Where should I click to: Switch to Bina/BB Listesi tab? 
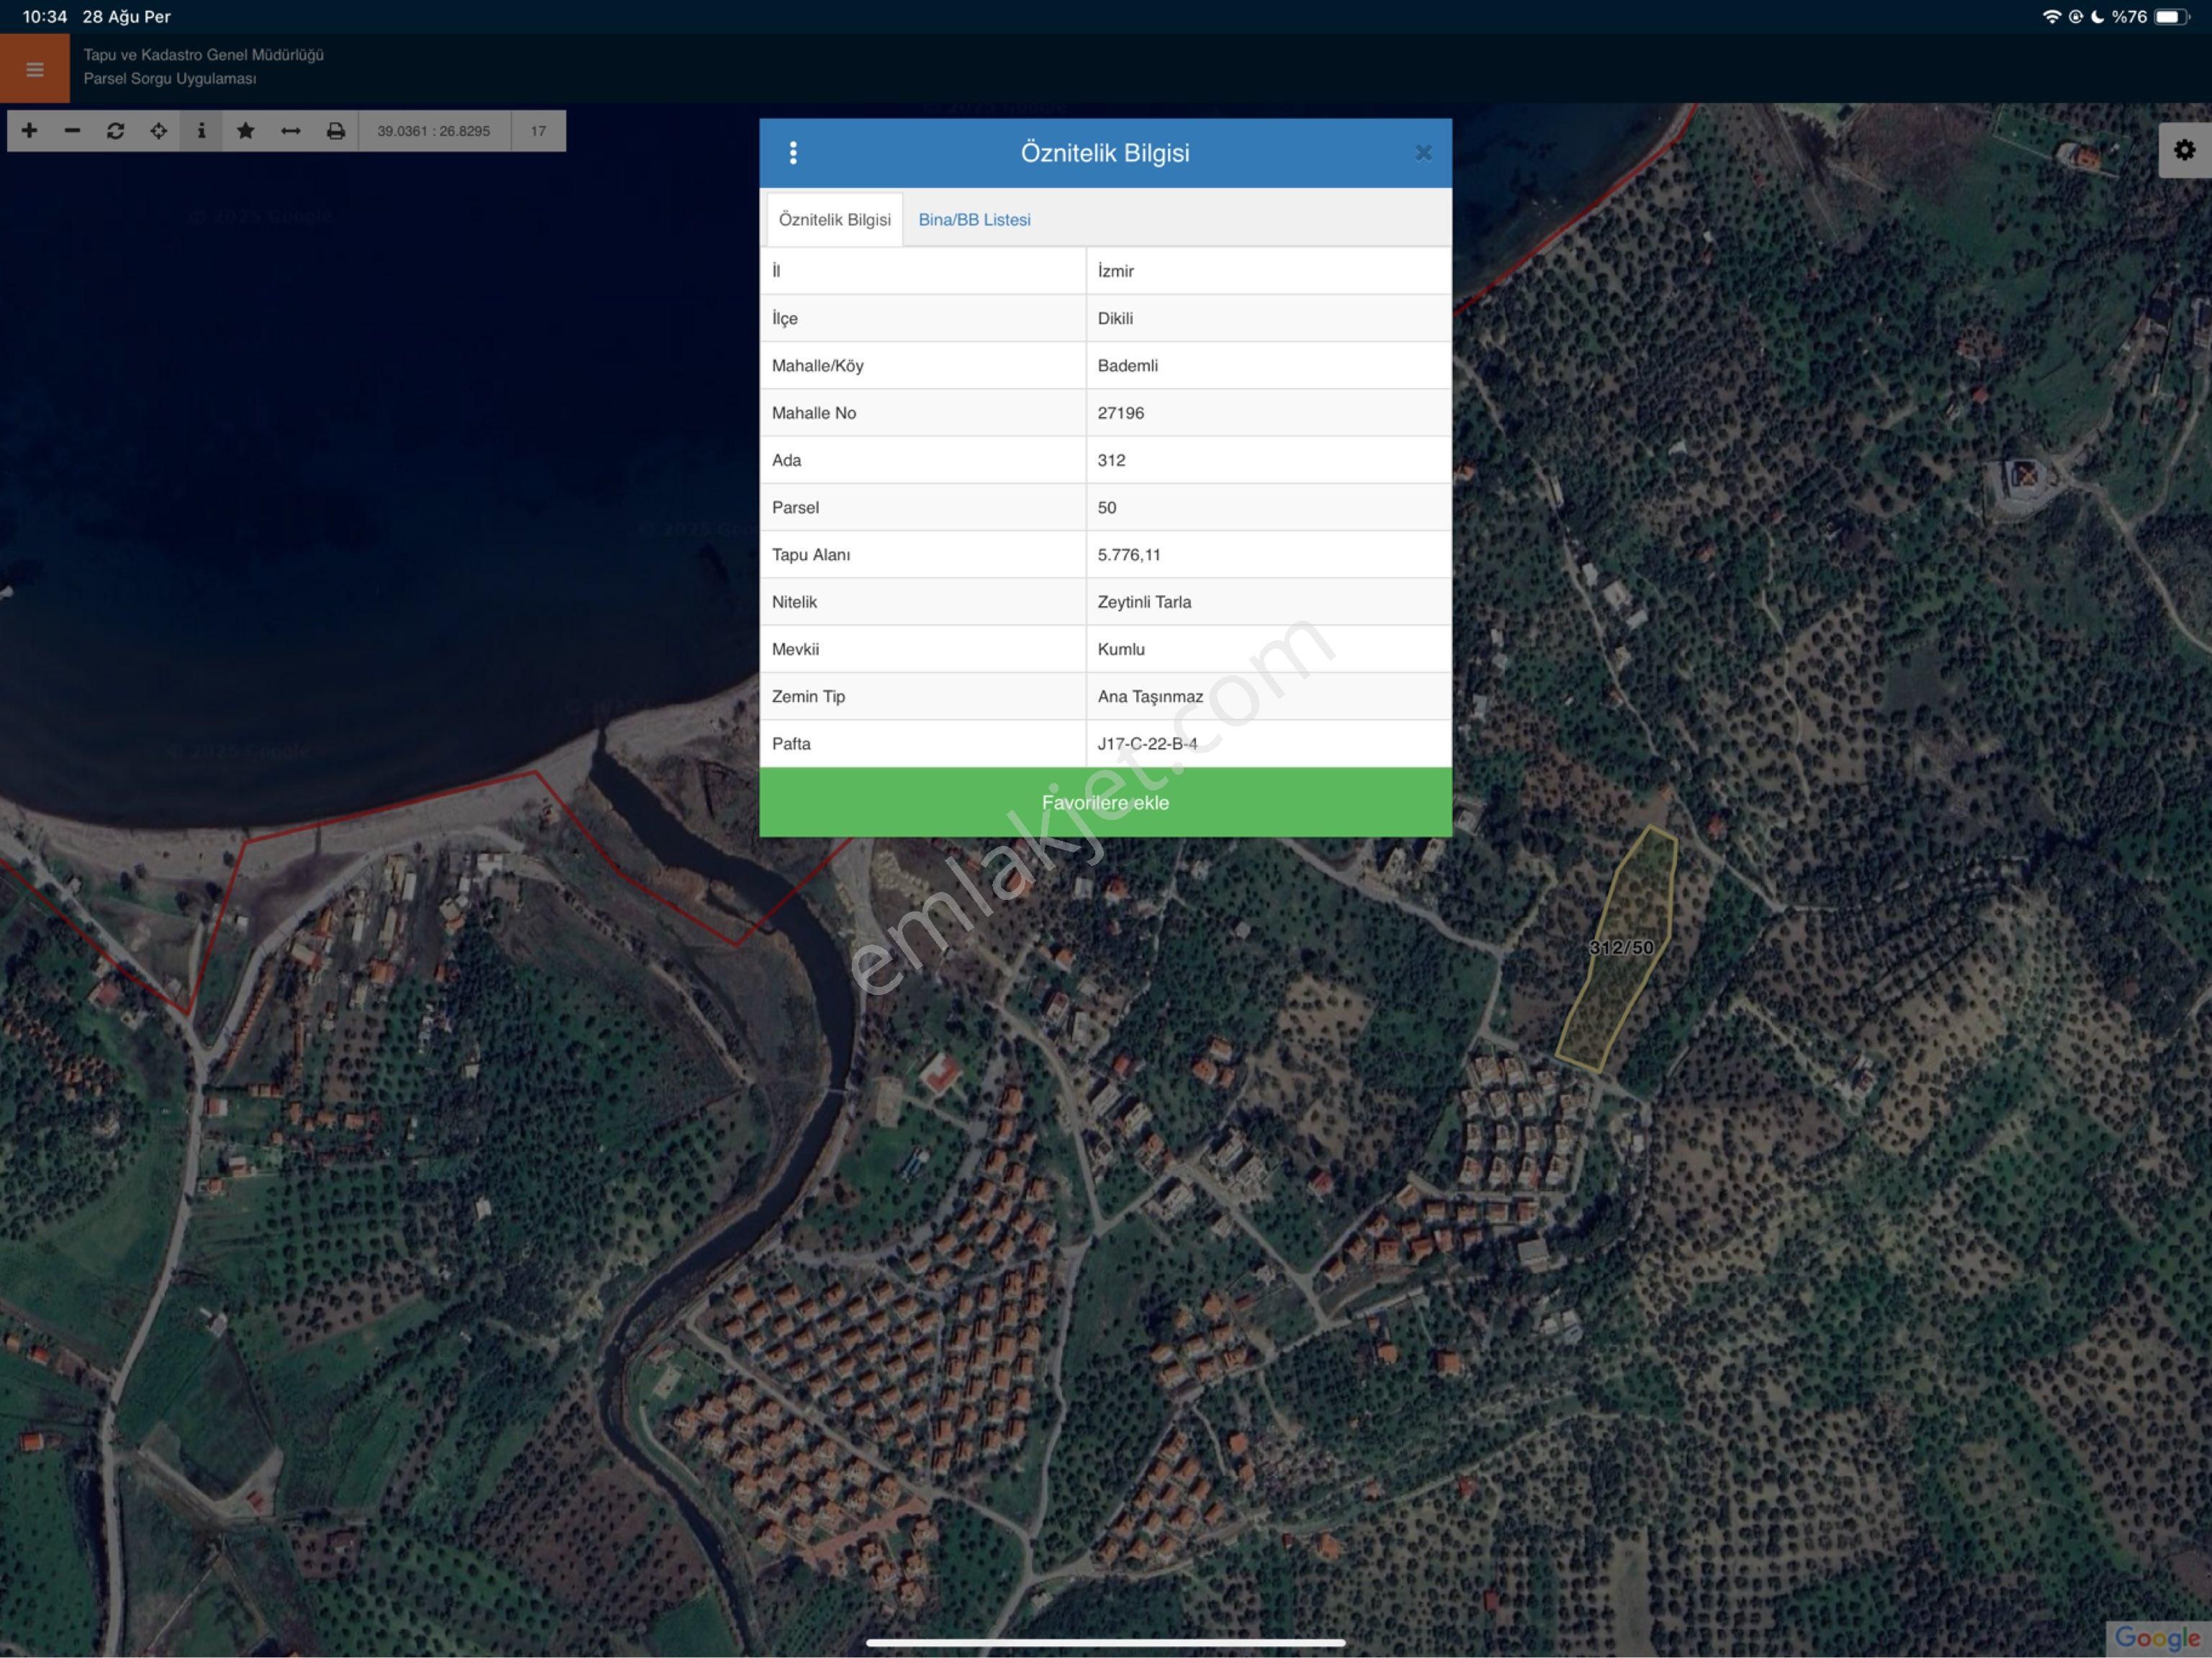(974, 220)
